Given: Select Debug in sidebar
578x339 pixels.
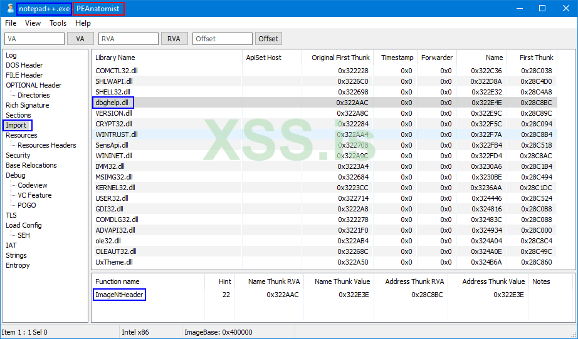Looking at the screenshot, I should click(x=16, y=175).
